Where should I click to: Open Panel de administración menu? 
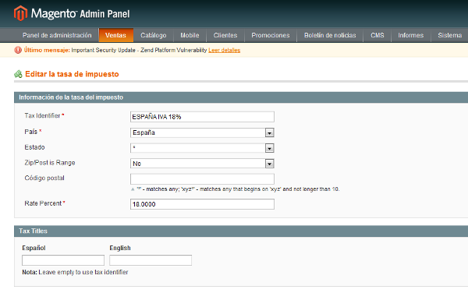pos(57,35)
